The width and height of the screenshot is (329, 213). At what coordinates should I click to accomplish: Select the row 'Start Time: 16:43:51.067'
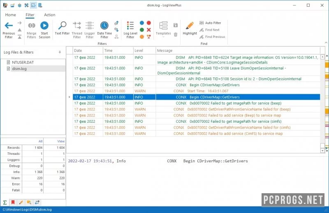pos(197,91)
